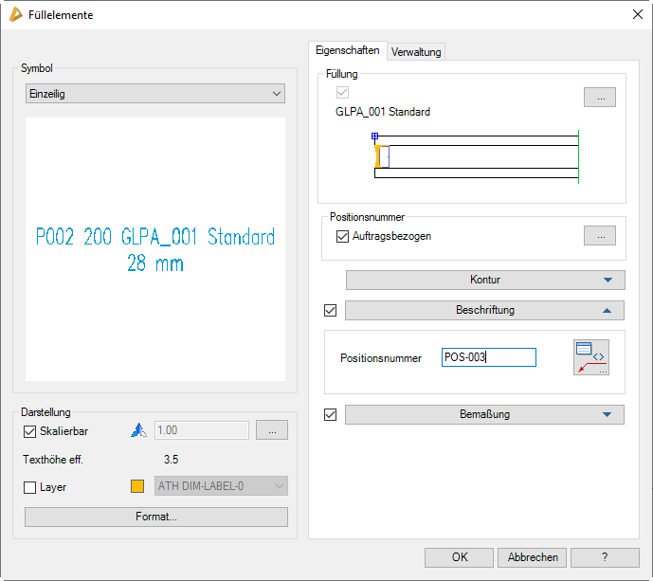Click the scale factor icon beside Skalierbar

click(137, 431)
